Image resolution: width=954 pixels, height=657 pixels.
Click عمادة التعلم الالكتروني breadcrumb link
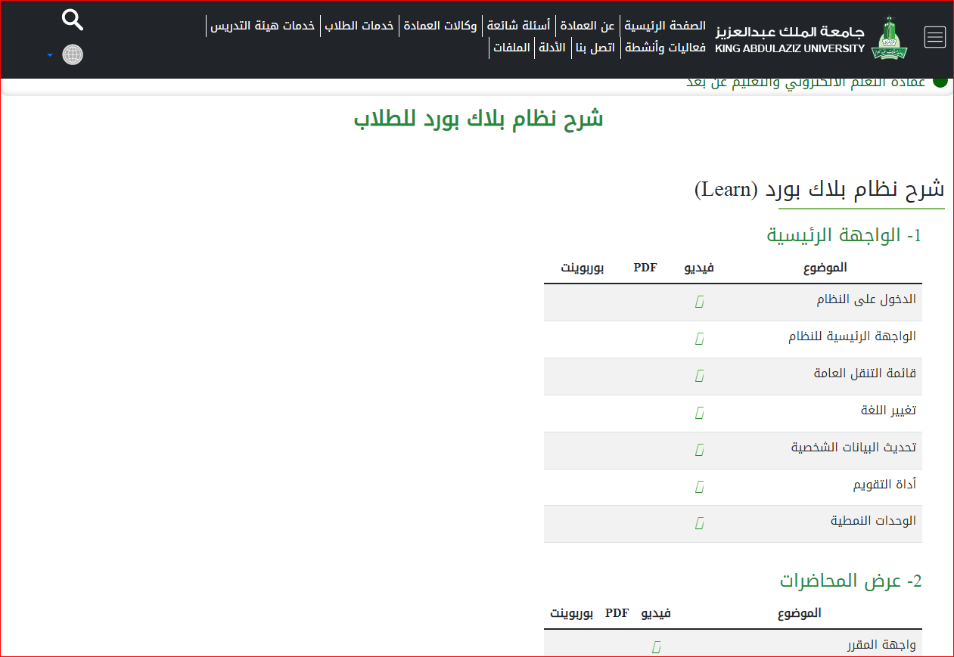coord(805,82)
